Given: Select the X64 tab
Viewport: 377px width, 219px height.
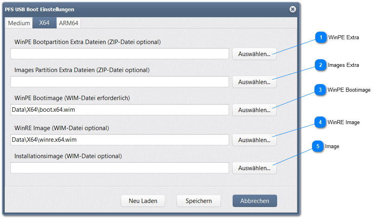Looking at the screenshot, I should (x=44, y=23).
